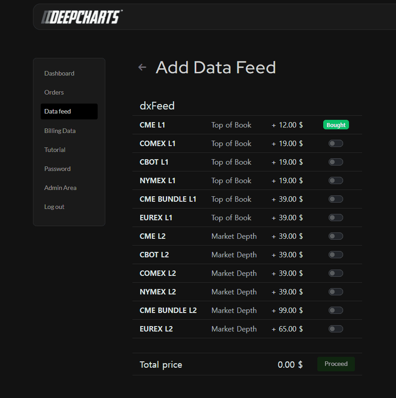Toggle the CME BUNDLE L1 feed

[335, 199]
